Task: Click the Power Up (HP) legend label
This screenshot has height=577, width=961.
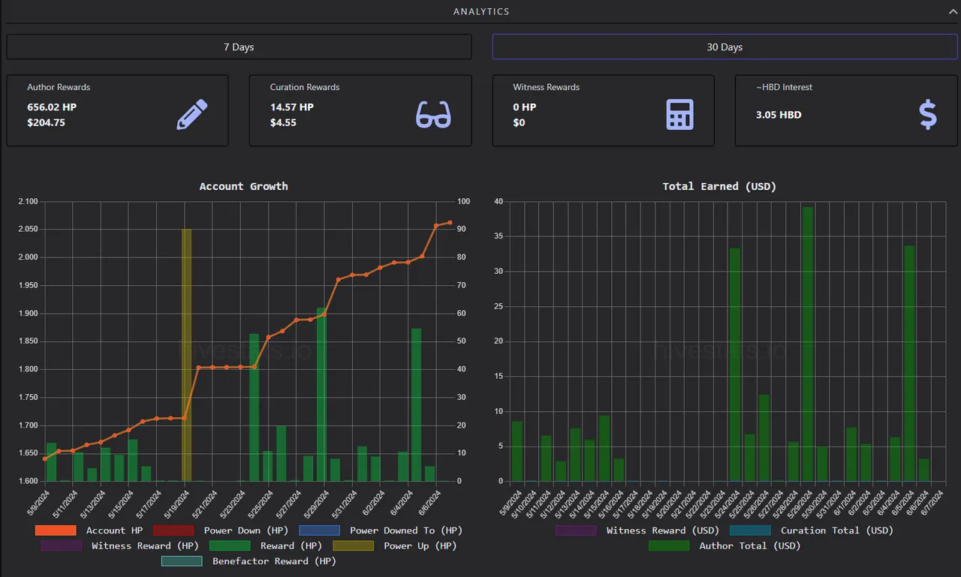Action: 420,545
